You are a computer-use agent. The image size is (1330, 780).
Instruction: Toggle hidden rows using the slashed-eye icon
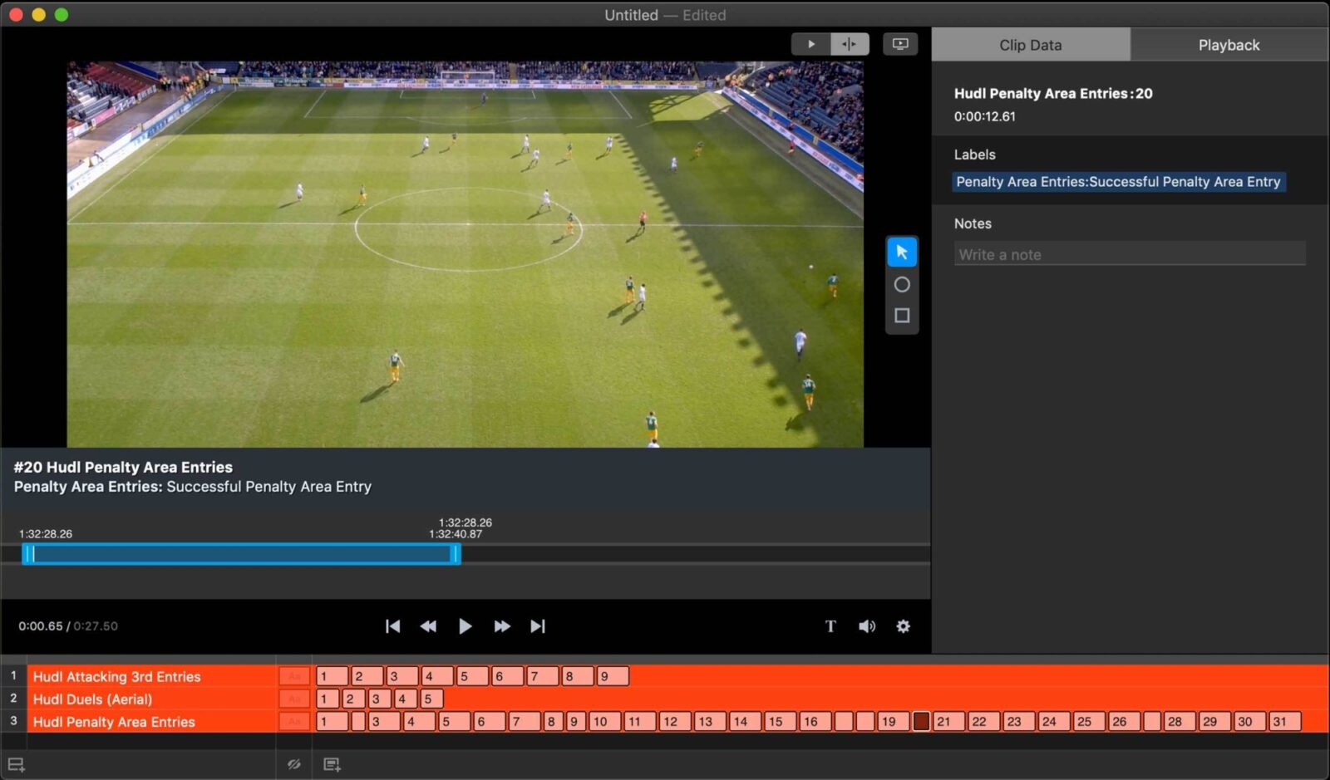(293, 763)
